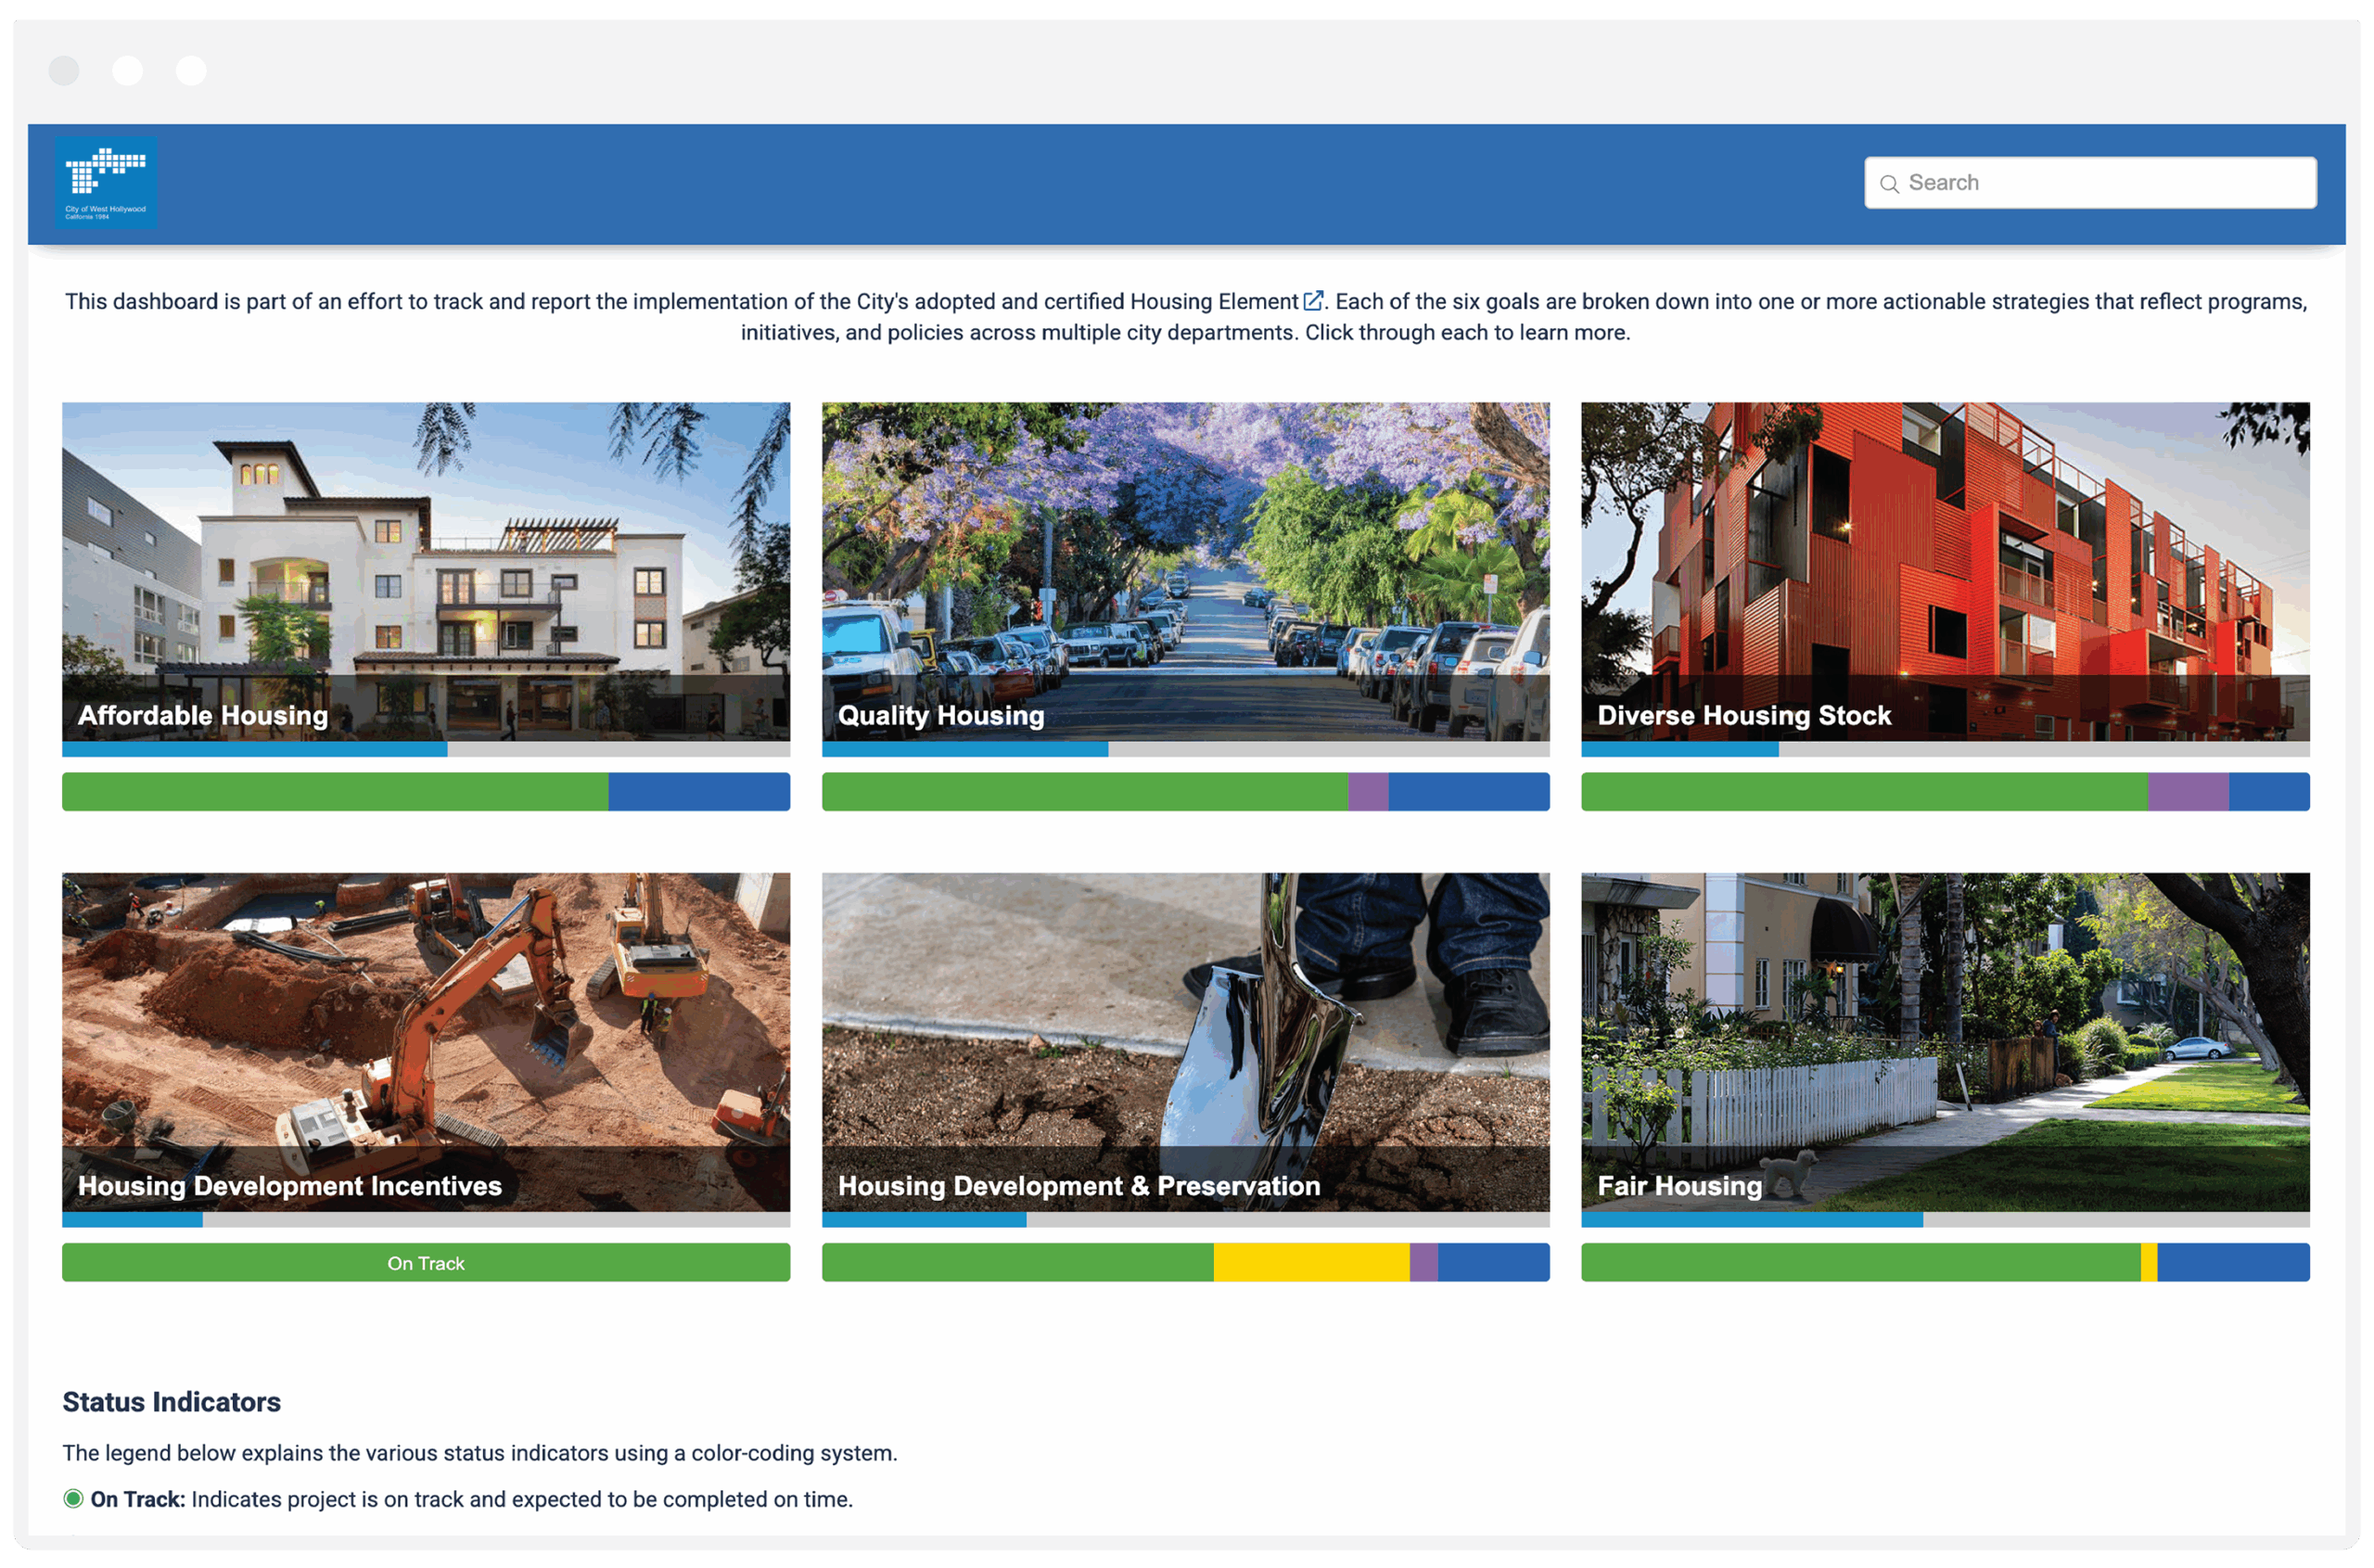Open the Affordable Housing card image

426,571
